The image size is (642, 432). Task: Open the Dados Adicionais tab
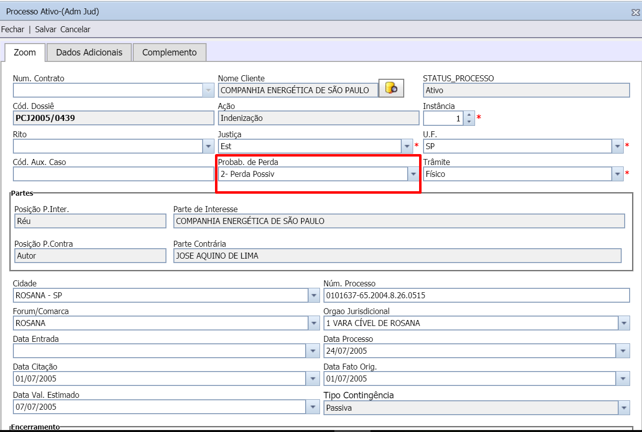(89, 53)
